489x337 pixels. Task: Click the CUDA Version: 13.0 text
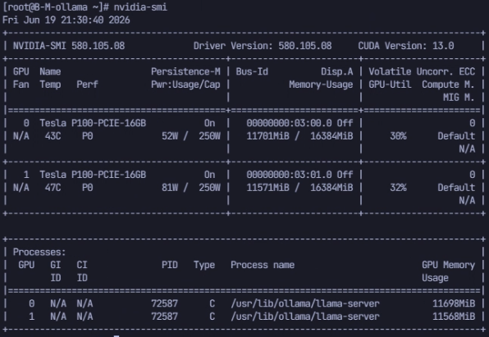406,46
